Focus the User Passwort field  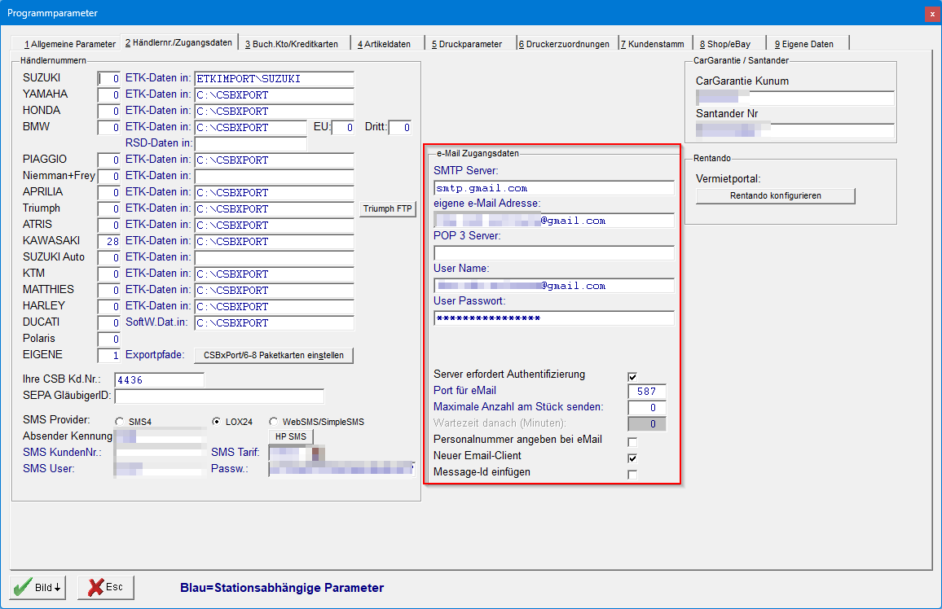coord(554,318)
